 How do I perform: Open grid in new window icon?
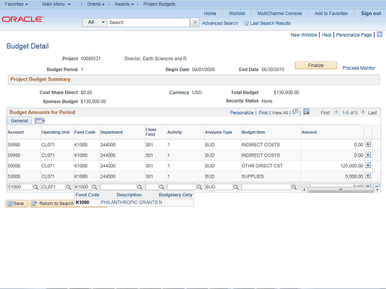pos(295,112)
